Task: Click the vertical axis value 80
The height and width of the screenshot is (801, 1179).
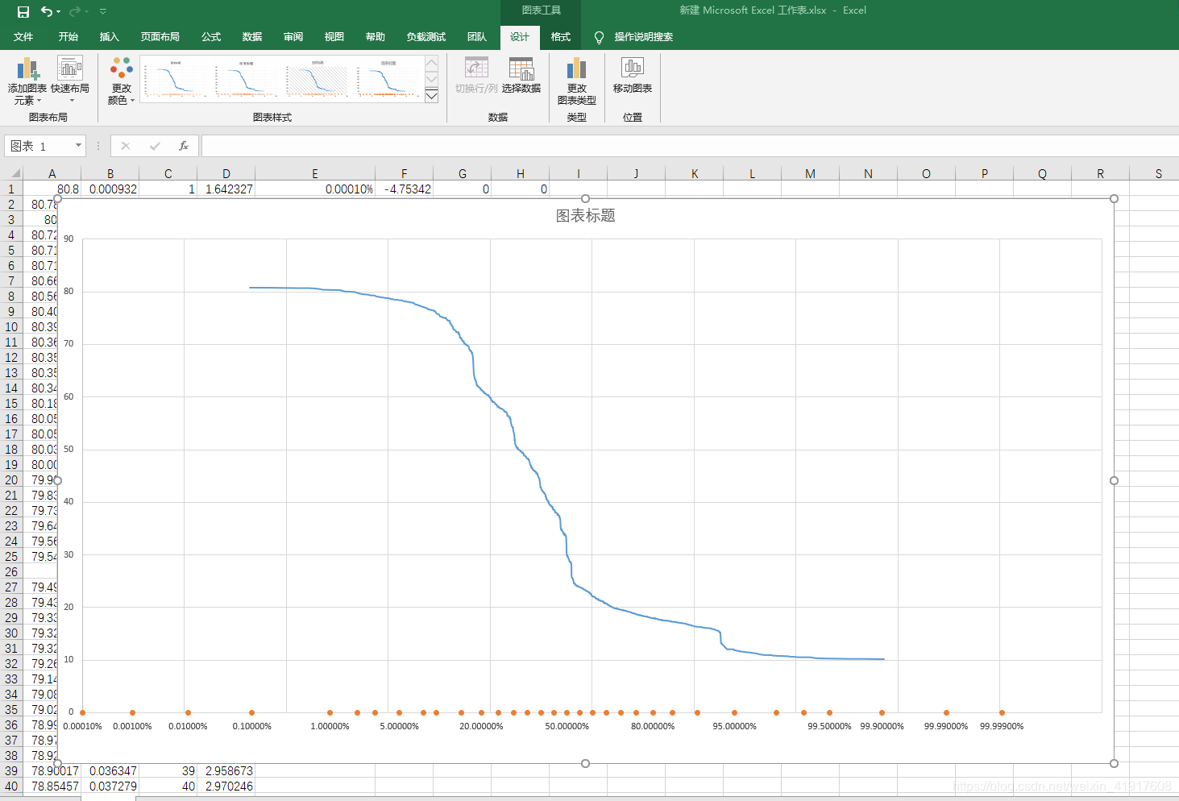Action: (x=68, y=291)
